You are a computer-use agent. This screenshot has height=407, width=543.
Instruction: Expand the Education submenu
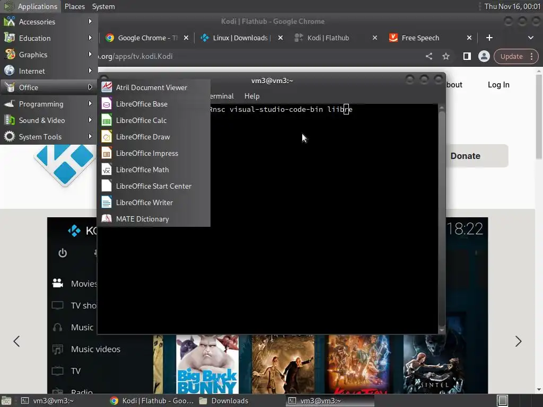[49, 38]
